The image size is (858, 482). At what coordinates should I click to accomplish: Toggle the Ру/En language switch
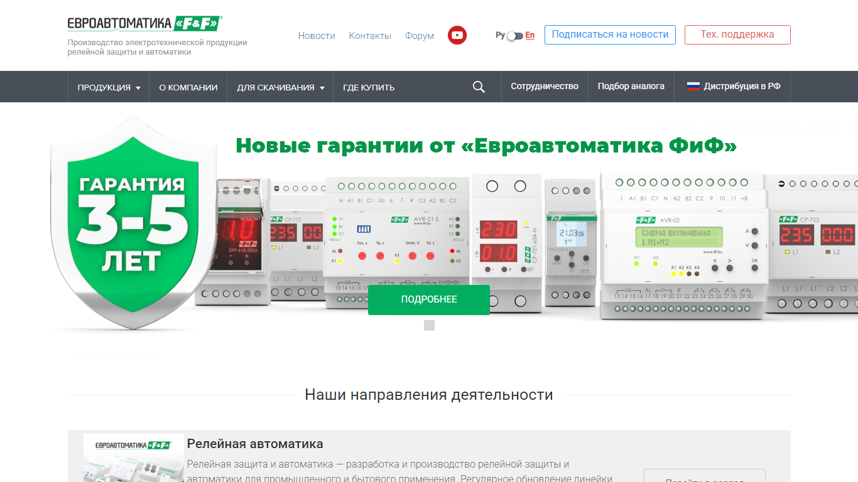[x=515, y=36]
